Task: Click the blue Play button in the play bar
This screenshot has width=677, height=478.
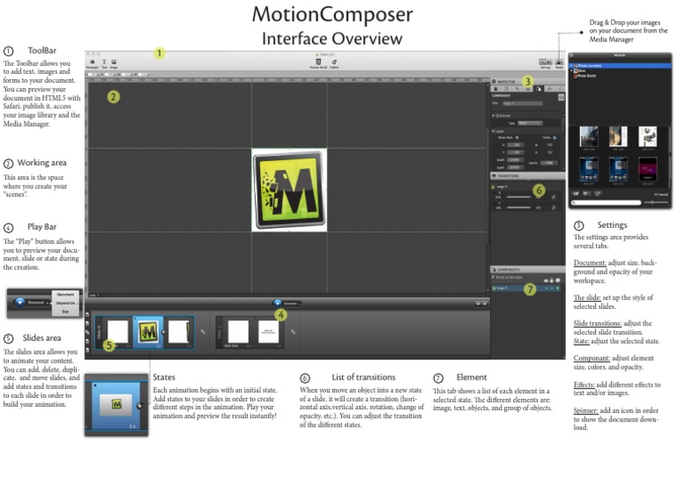Action: tap(278, 304)
